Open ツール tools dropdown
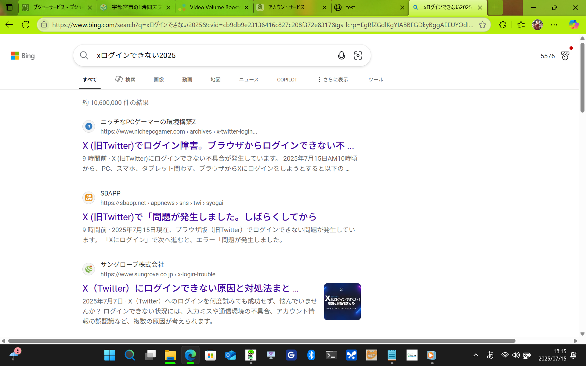The height and width of the screenshot is (366, 586). pos(376,80)
